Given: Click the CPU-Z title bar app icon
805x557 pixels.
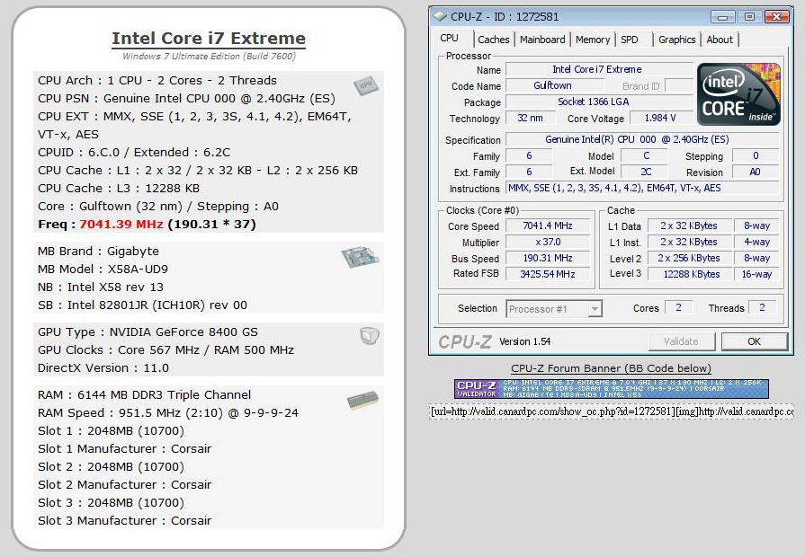Looking at the screenshot, I should (440, 16).
